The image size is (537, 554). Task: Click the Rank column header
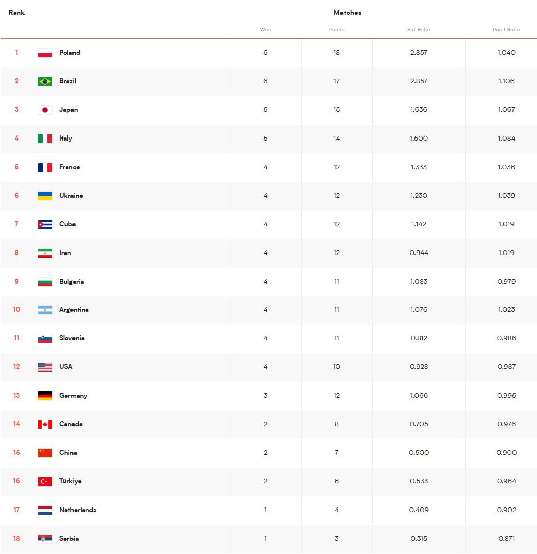pyautogui.click(x=16, y=12)
